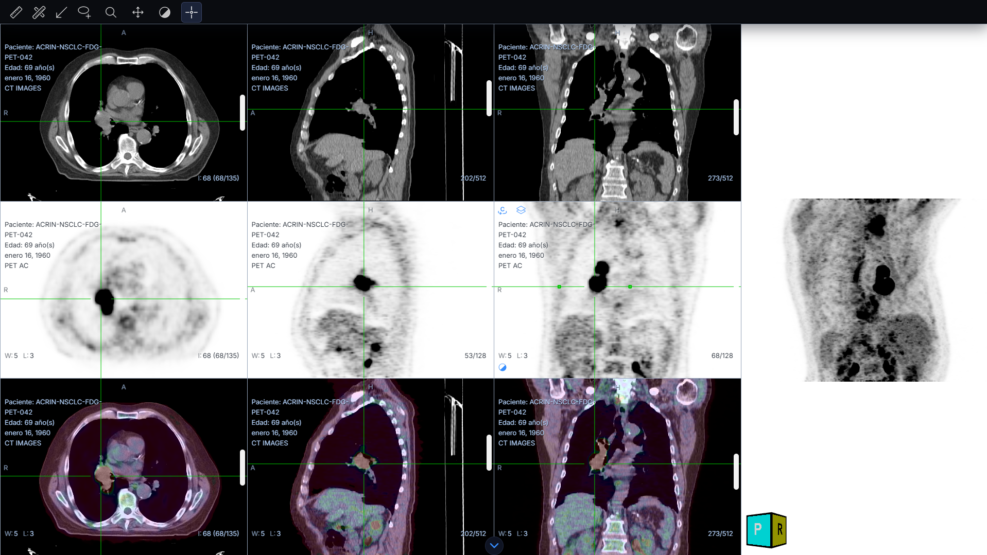The image size is (987, 555).
Task: Click slice counter 273/512 in coronal fusion viewport
Action: click(x=720, y=533)
